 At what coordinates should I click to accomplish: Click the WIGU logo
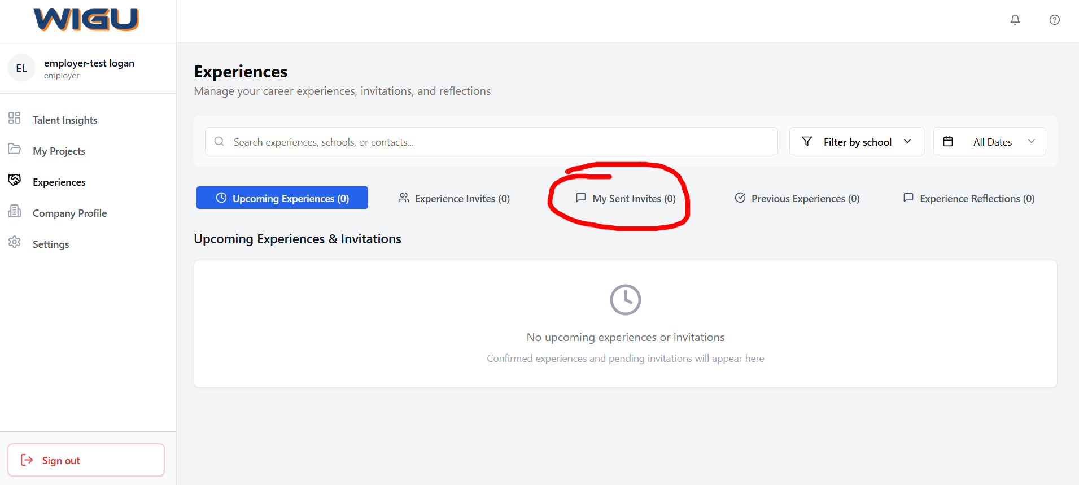tap(86, 20)
